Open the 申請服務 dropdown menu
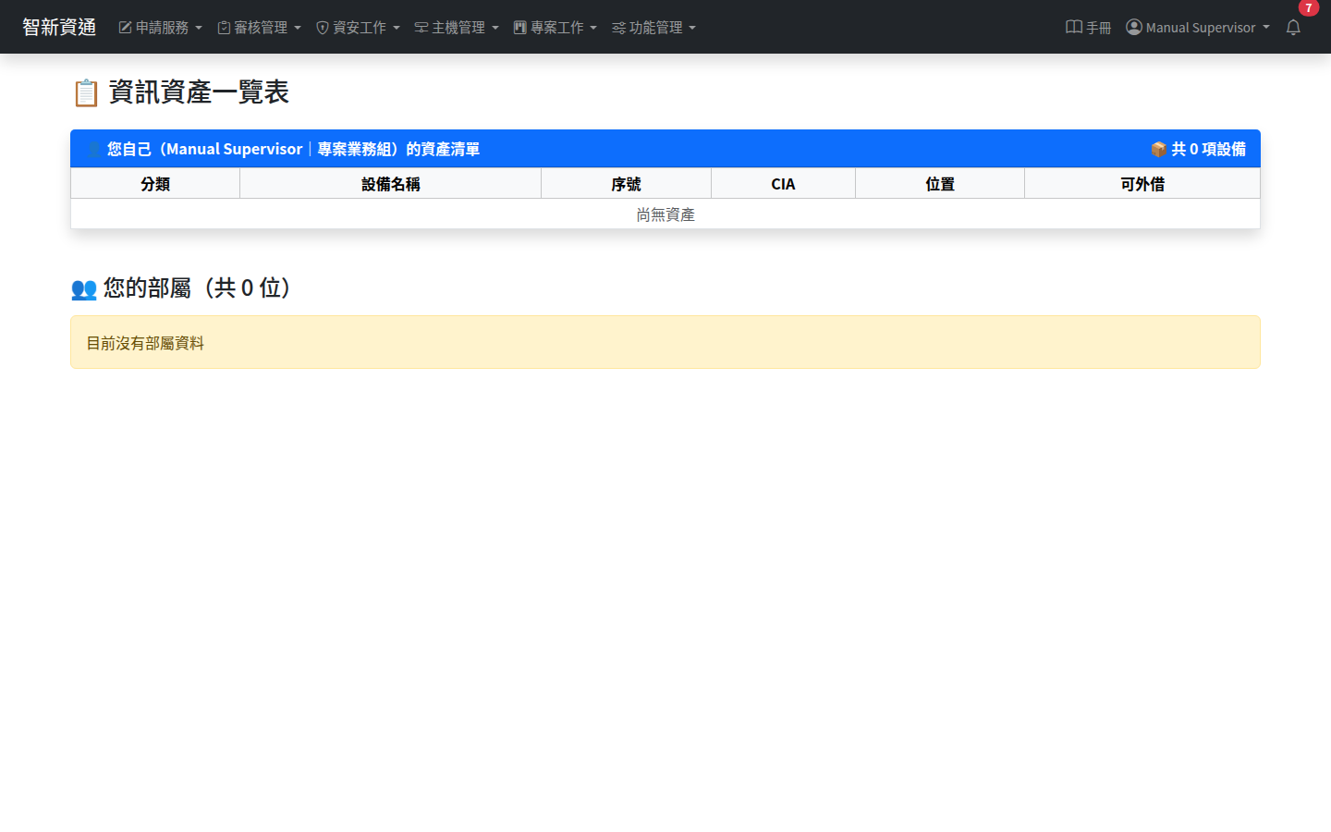 coord(161,28)
